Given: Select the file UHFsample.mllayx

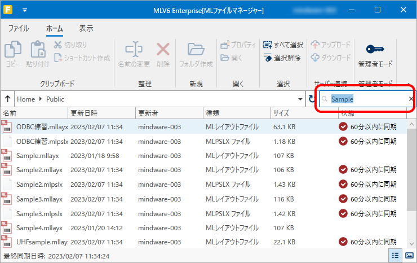Looking at the screenshot, I should pyautogui.click(x=203, y=242).
